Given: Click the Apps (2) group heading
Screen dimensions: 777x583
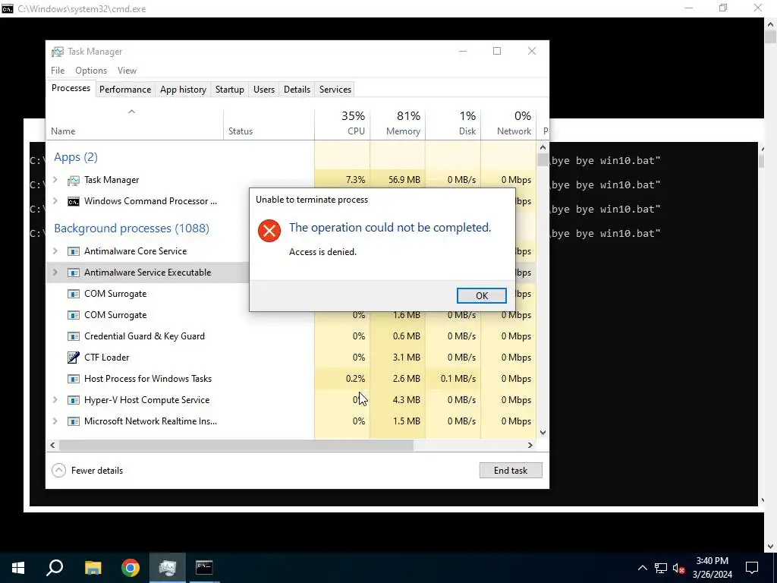Looking at the screenshot, I should 76,157.
